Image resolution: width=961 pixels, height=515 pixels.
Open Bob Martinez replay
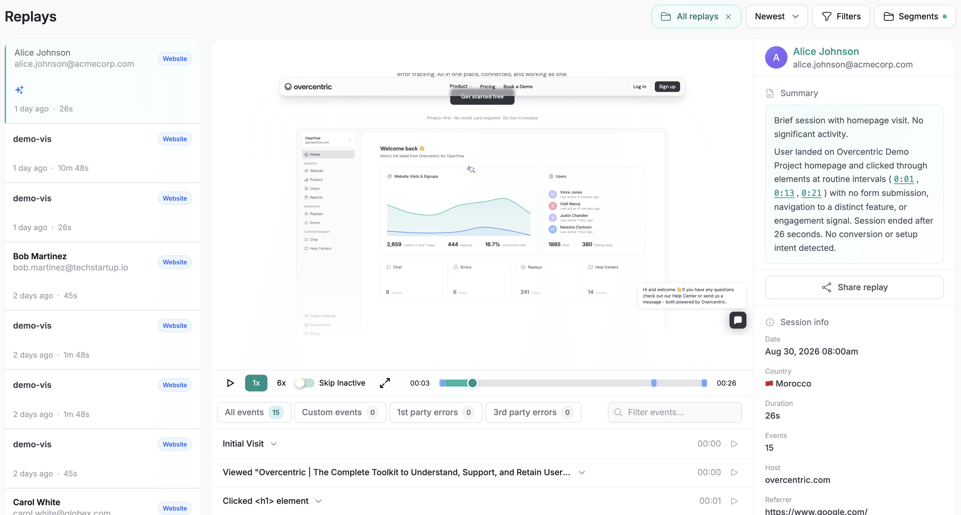pyautogui.click(x=103, y=276)
